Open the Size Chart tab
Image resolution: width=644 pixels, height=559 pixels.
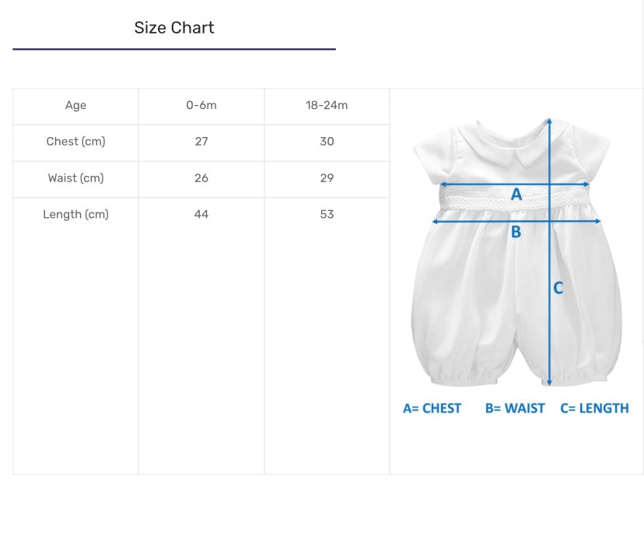point(174,28)
